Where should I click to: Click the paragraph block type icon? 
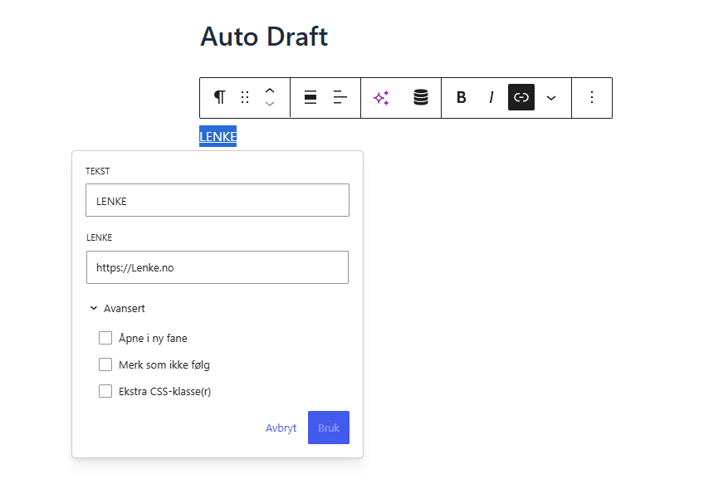point(219,97)
